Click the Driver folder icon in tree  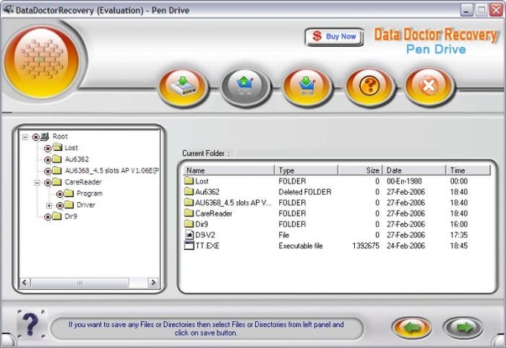[x=68, y=204]
